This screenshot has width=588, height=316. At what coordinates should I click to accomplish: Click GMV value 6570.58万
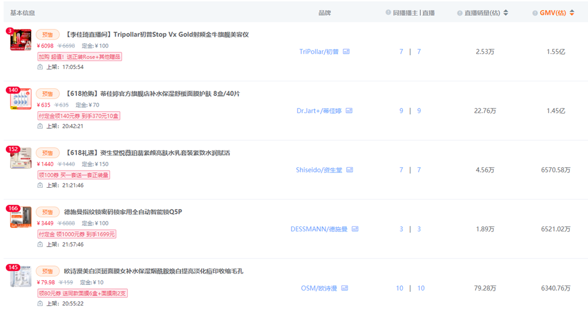pos(556,170)
